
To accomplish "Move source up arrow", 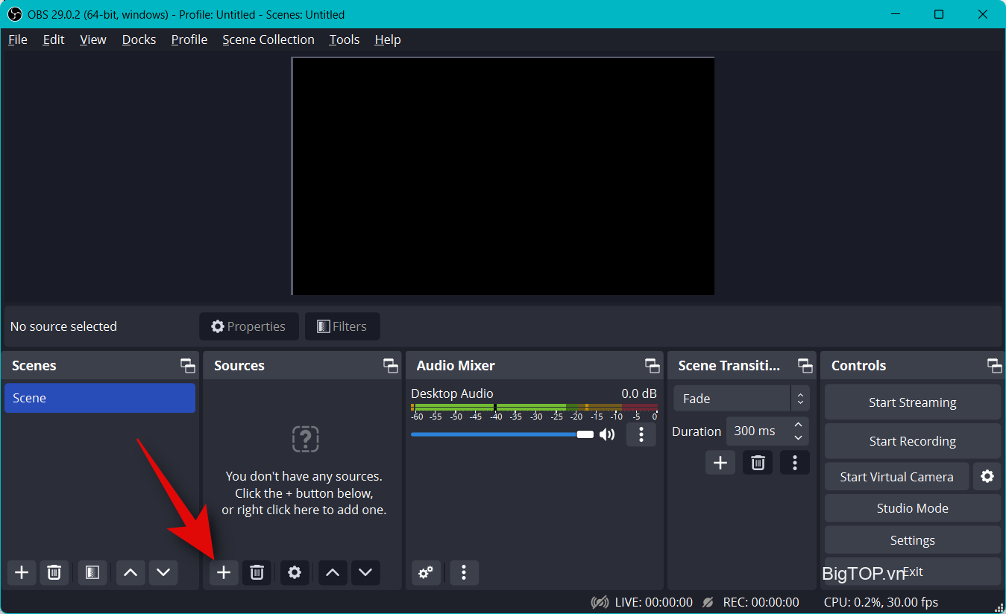I will click(333, 572).
